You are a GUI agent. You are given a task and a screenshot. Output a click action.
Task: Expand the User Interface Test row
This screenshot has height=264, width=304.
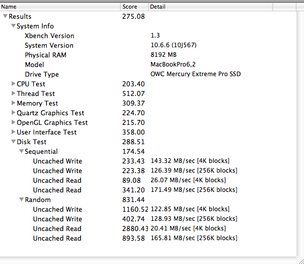[13, 132]
